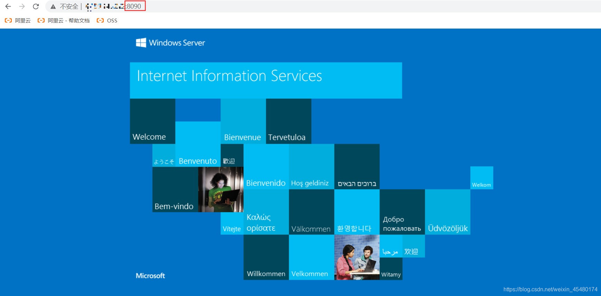Reload the page with the refresh icon
Image resolution: width=601 pixels, height=296 pixels.
[x=36, y=6]
